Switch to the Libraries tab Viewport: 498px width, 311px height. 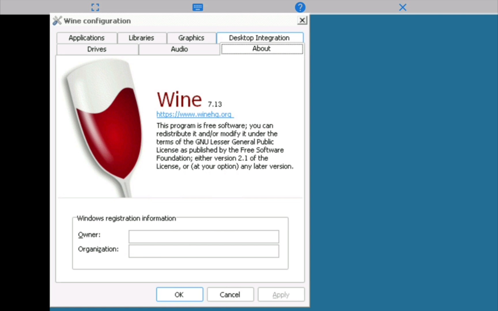[x=141, y=38]
